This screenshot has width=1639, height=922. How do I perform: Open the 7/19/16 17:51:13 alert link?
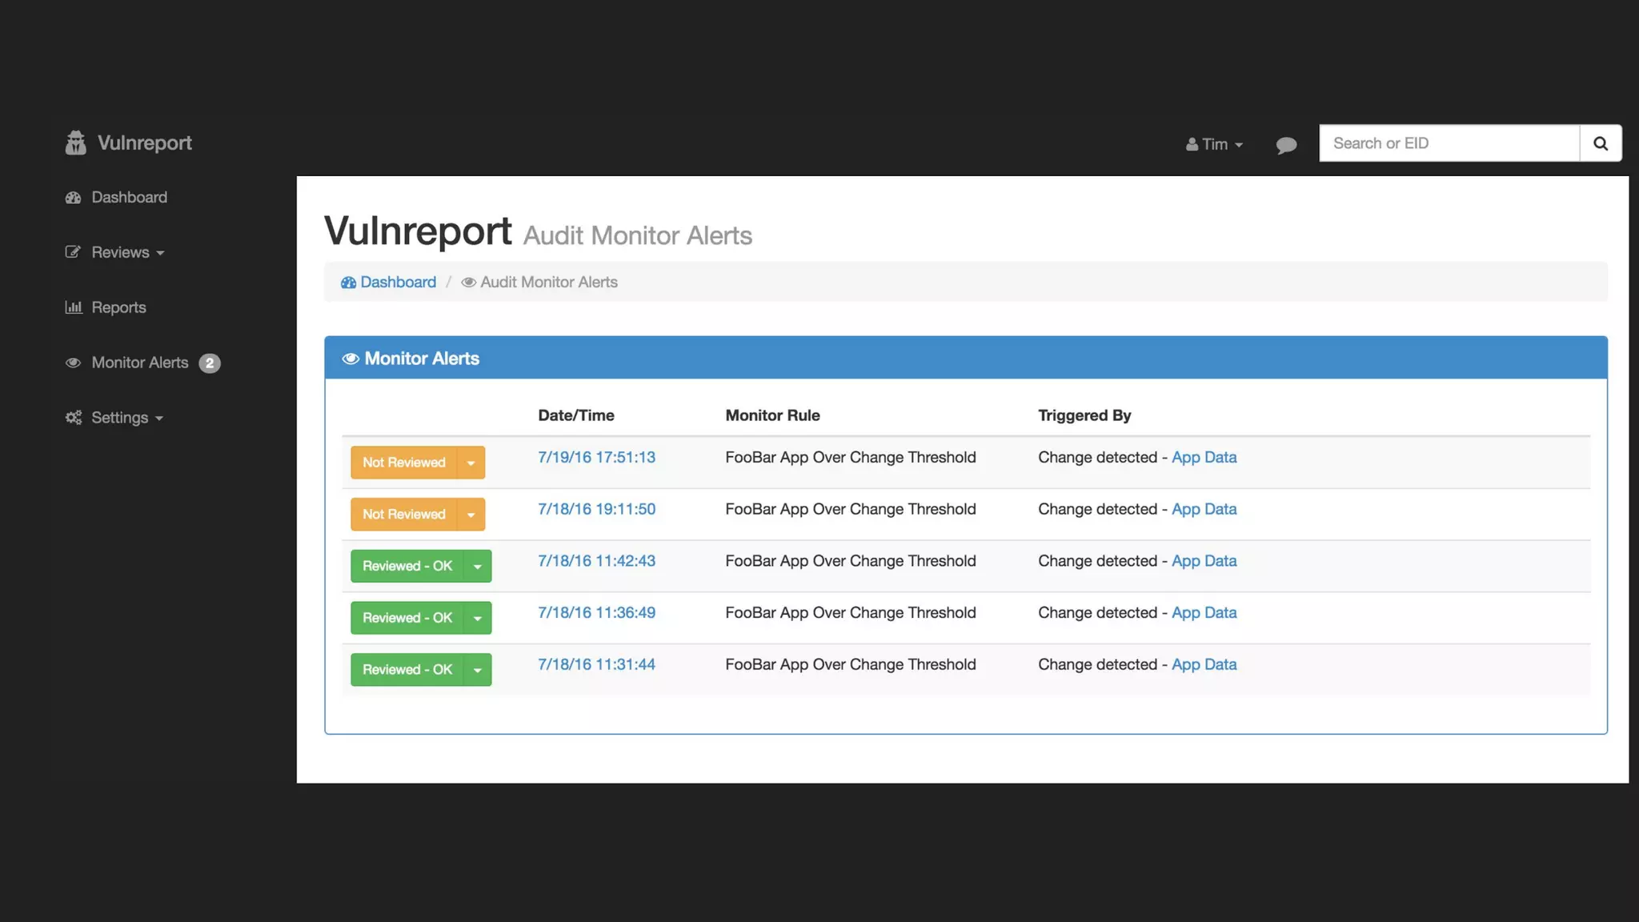point(596,457)
